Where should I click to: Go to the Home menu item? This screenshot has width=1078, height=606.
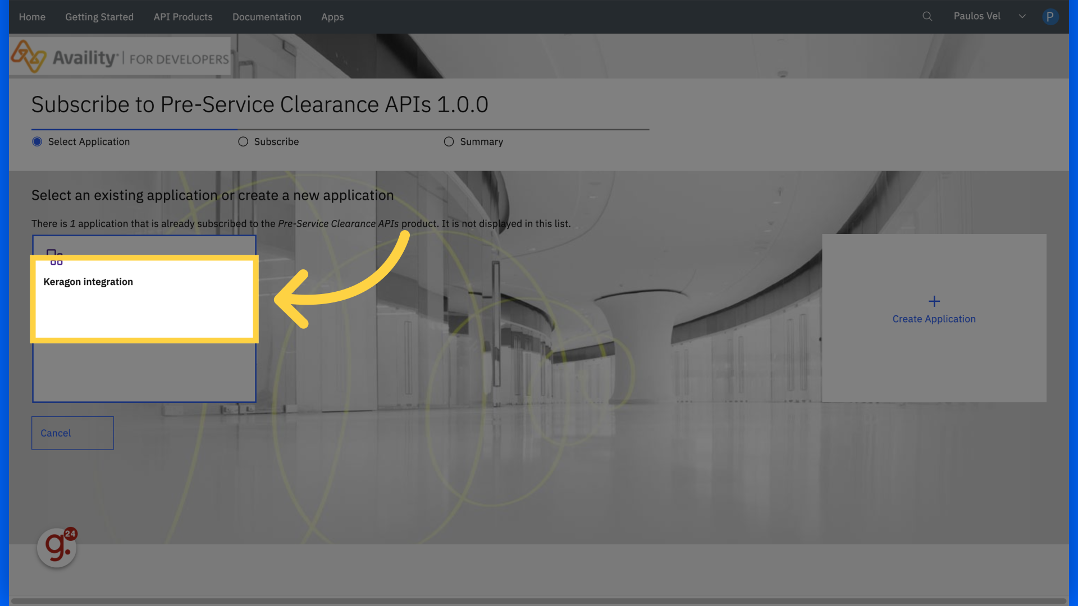32,17
